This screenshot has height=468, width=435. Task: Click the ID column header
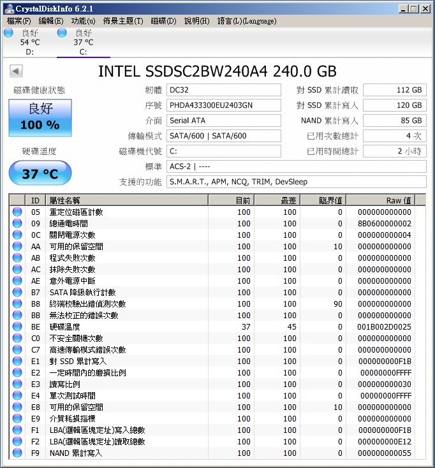pos(35,200)
